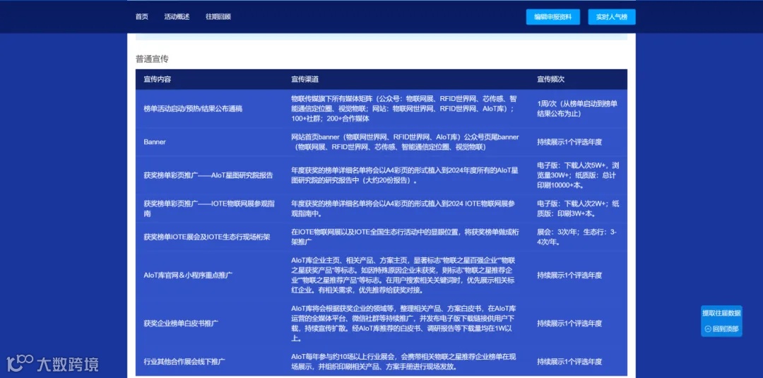Click the 电子版：下载人次2W+ frequency cell

[578, 208]
